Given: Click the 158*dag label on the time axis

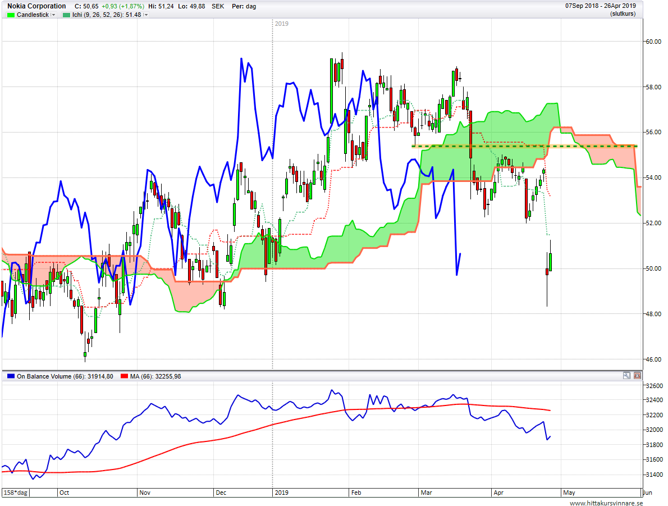Looking at the screenshot, I should pyautogui.click(x=15, y=493).
